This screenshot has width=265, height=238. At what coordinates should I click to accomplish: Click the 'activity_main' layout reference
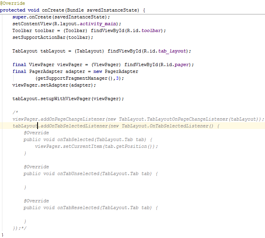click(98, 24)
